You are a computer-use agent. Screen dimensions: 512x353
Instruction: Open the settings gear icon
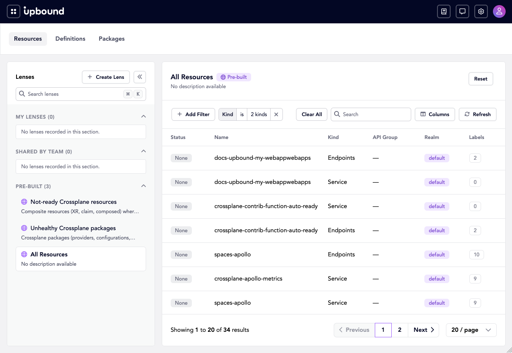(x=481, y=11)
